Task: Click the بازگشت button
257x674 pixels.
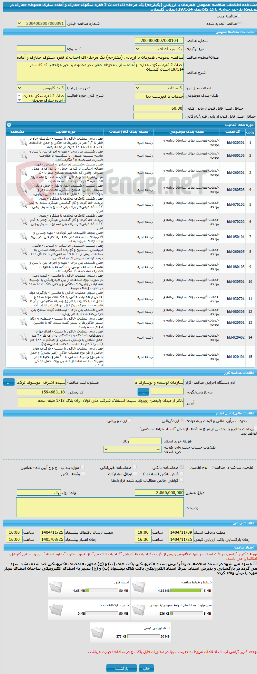Action: [x=122, y=668]
